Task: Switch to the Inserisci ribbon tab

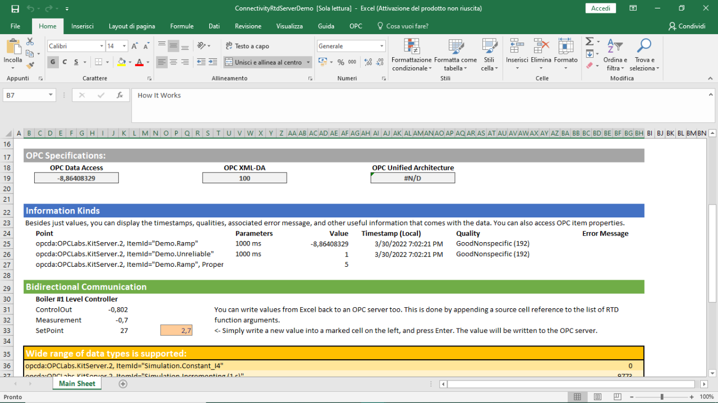Action: click(82, 26)
